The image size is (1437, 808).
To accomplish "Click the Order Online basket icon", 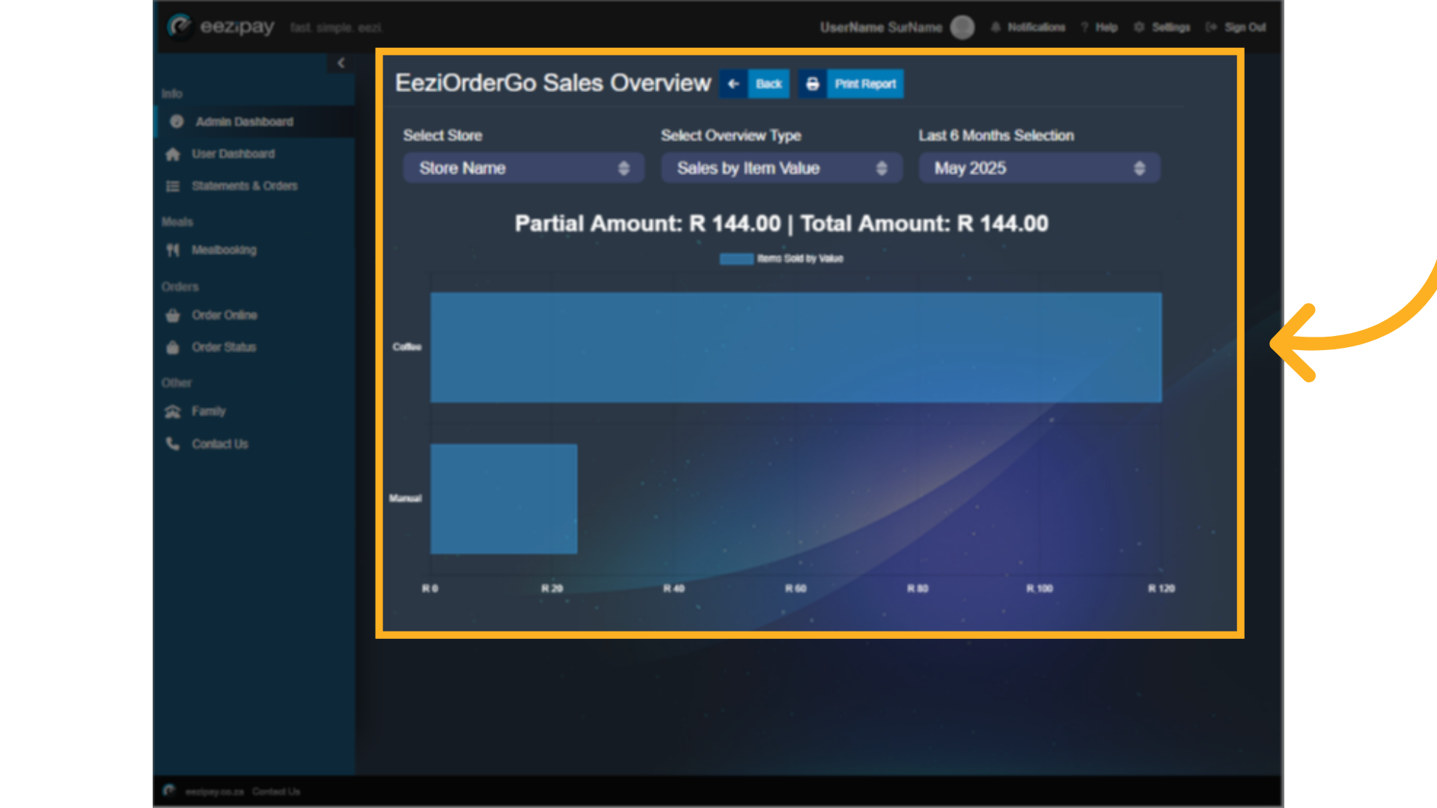I will coord(173,315).
